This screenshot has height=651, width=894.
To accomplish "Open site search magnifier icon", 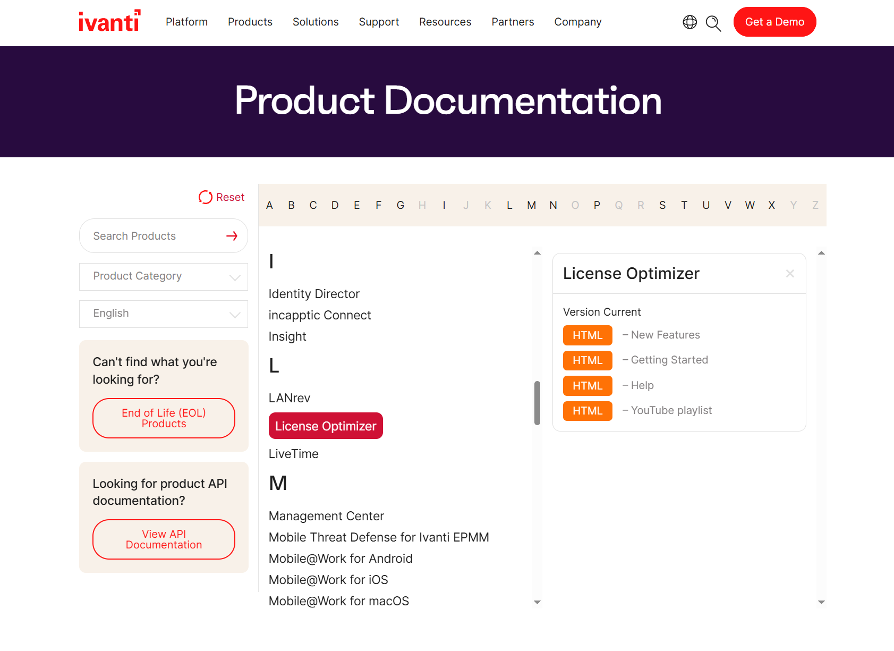I will [x=713, y=23].
